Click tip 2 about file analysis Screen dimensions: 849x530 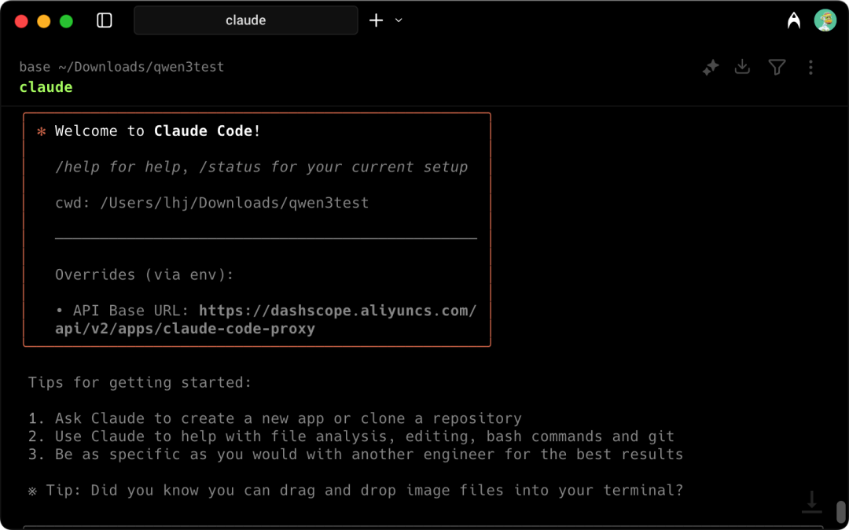[x=351, y=436]
